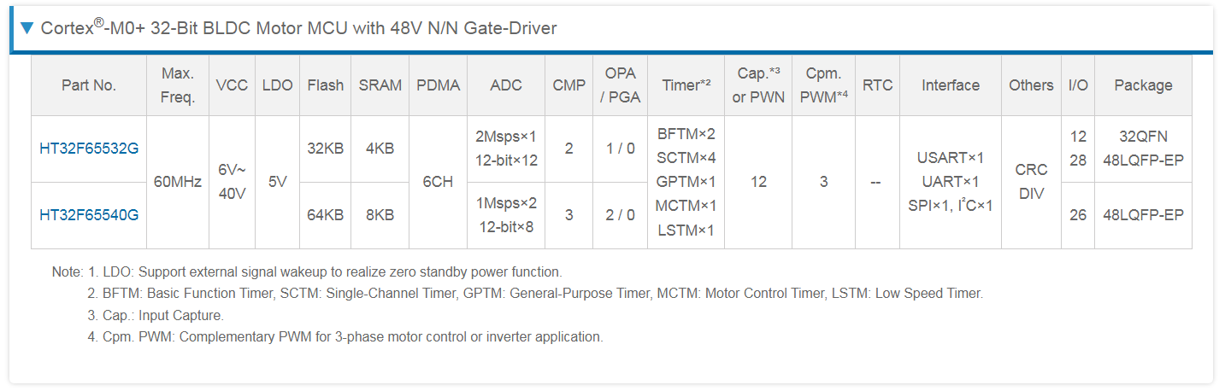This screenshot has width=1231, height=391.
Task: Open the HT32F65540G part link
Action: 89,215
